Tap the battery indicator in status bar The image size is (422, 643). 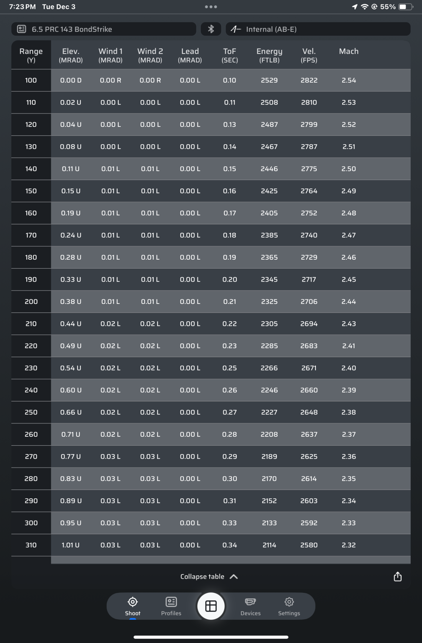405,7
